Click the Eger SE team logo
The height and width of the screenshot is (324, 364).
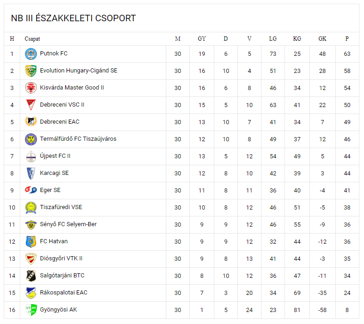[31, 190]
